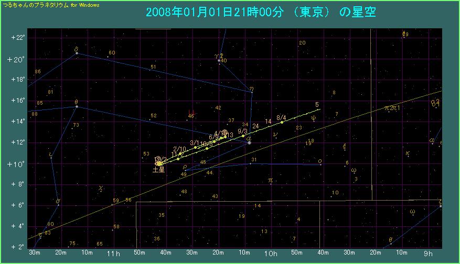Screen dimensions: 460x264
Task: Click the gamma star near label 40
Action: coord(219,61)
